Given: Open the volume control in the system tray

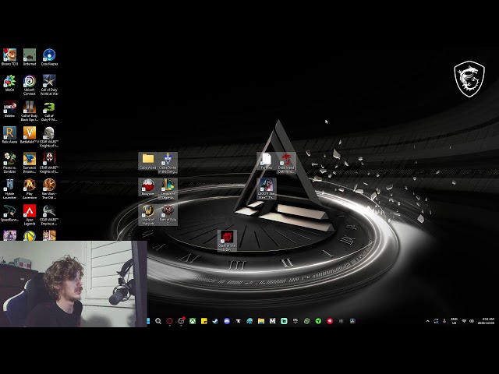Looking at the screenshot, I should 472,321.
